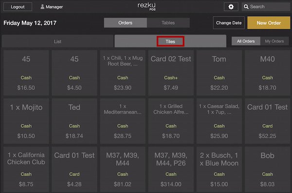Select the List layout tab
292x193 pixels.
pyautogui.click(x=57, y=41)
